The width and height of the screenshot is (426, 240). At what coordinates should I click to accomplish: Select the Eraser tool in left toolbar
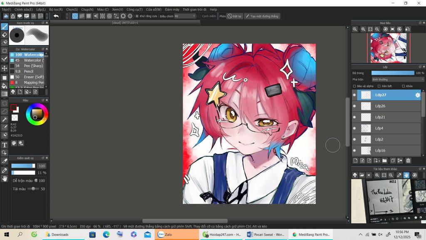tap(4, 35)
